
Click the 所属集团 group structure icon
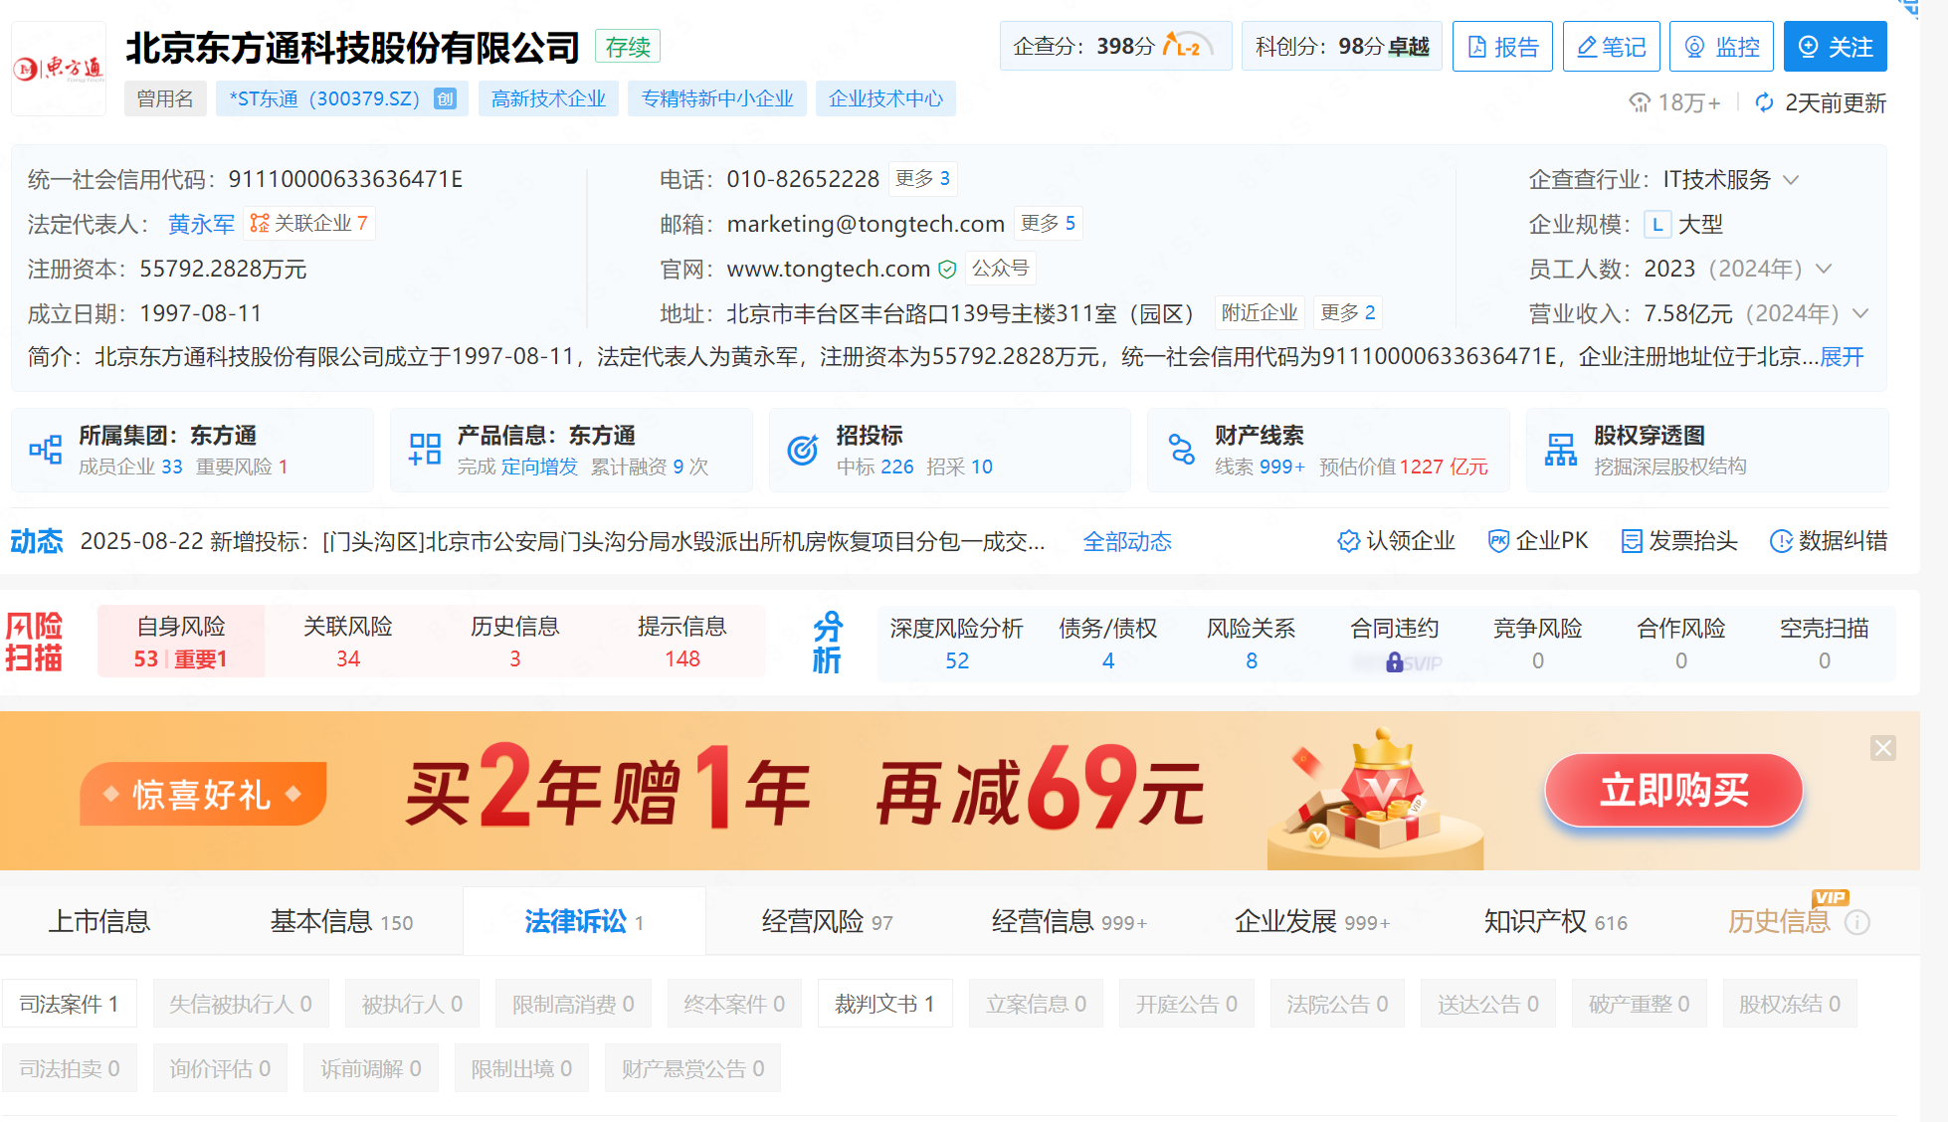click(x=46, y=450)
